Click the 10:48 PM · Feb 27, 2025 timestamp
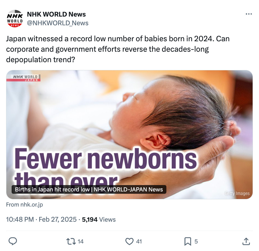Image resolution: width=259 pixels, height=251 pixels. 41,219
